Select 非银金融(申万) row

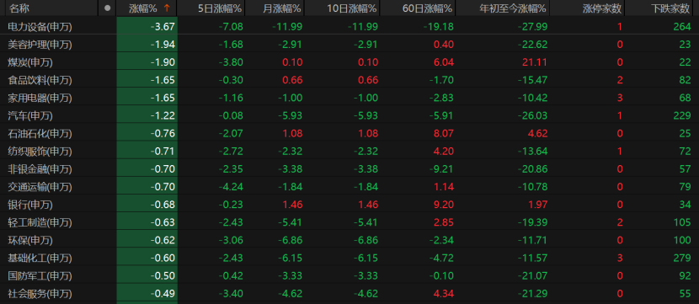[x=349, y=169]
